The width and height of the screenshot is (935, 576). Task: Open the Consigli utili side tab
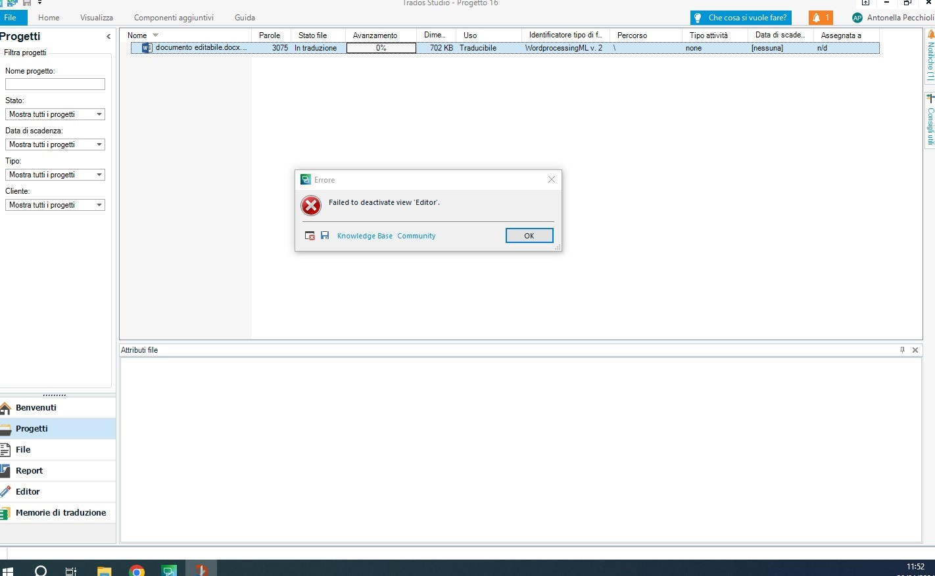coord(930,120)
